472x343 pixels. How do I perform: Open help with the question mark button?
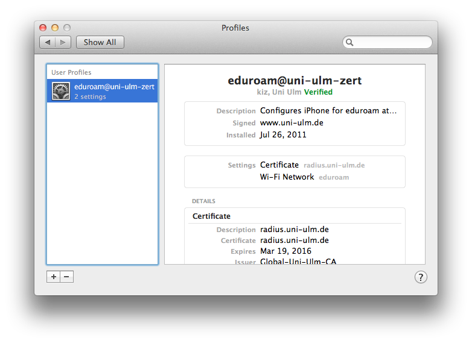click(x=421, y=277)
